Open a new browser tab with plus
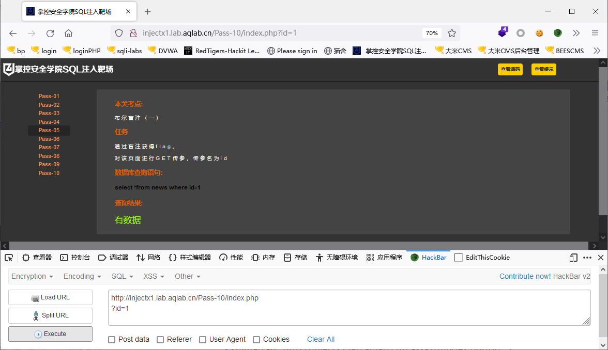Image resolution: width=608 pixels, height=350 pixels. click(x=147, y=11)
